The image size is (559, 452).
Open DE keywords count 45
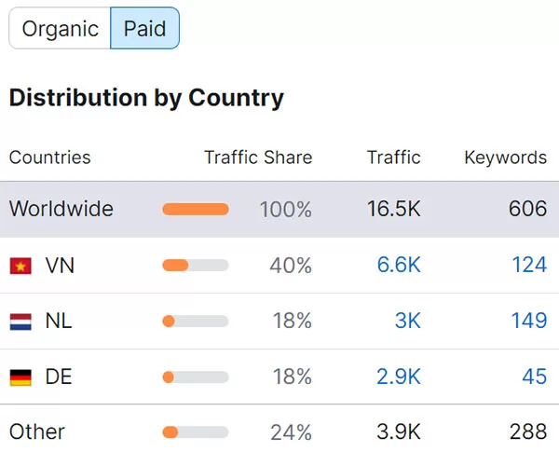[535, 377]
